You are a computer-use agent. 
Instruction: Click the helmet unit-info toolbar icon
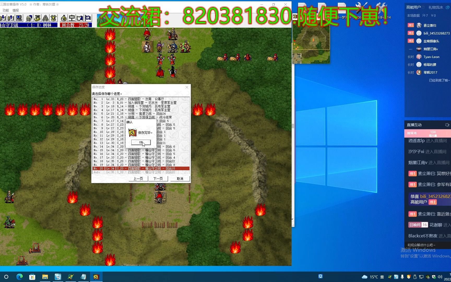(x=29, y=18)
